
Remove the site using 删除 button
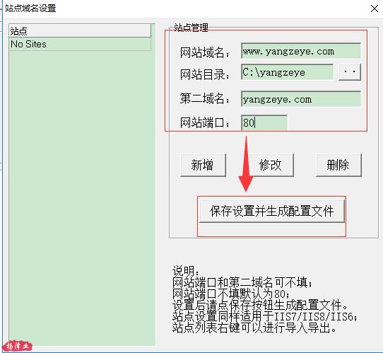(338, 165)
